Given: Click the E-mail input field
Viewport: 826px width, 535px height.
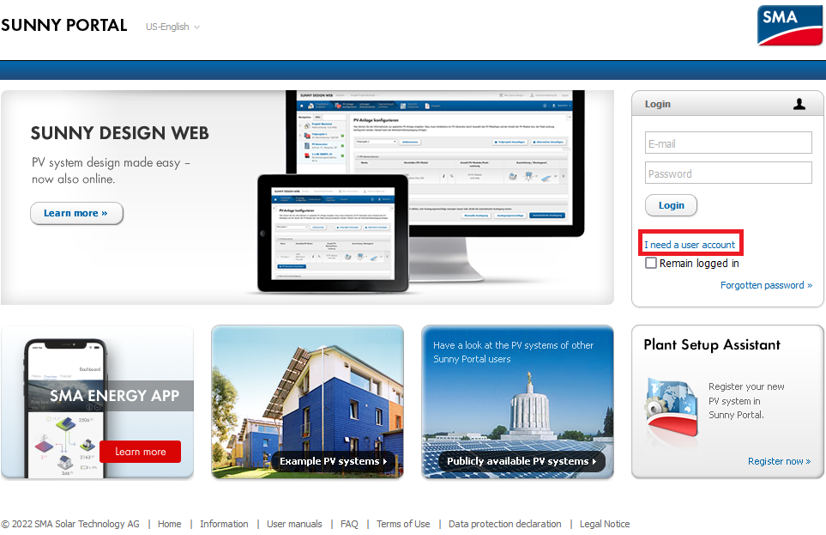Looking at the screenshot, I should pos(727,143).
